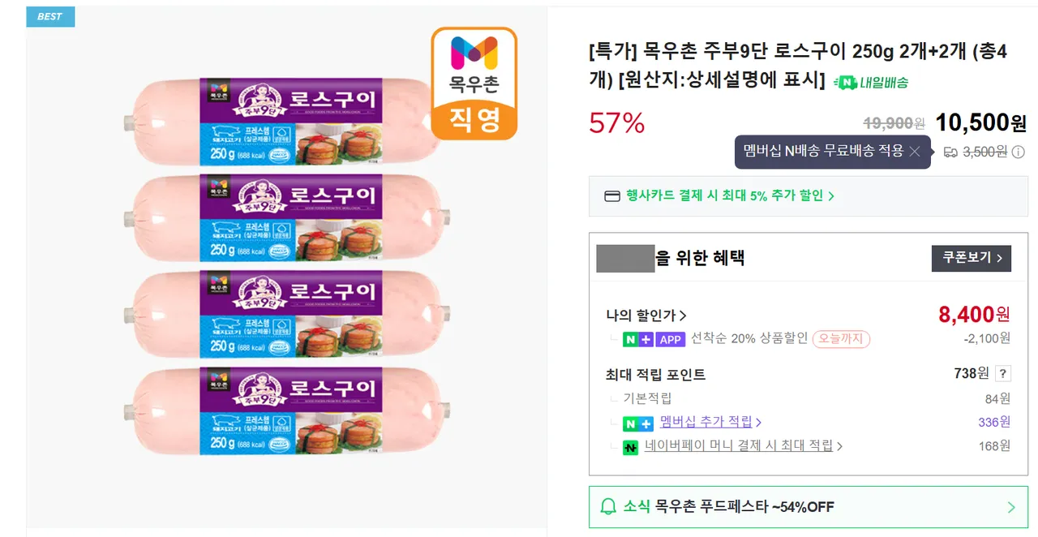Click the delivery truck icon next to 3,500원
The width and height of the screenshot is (1038, 537).
coord(950,152)
